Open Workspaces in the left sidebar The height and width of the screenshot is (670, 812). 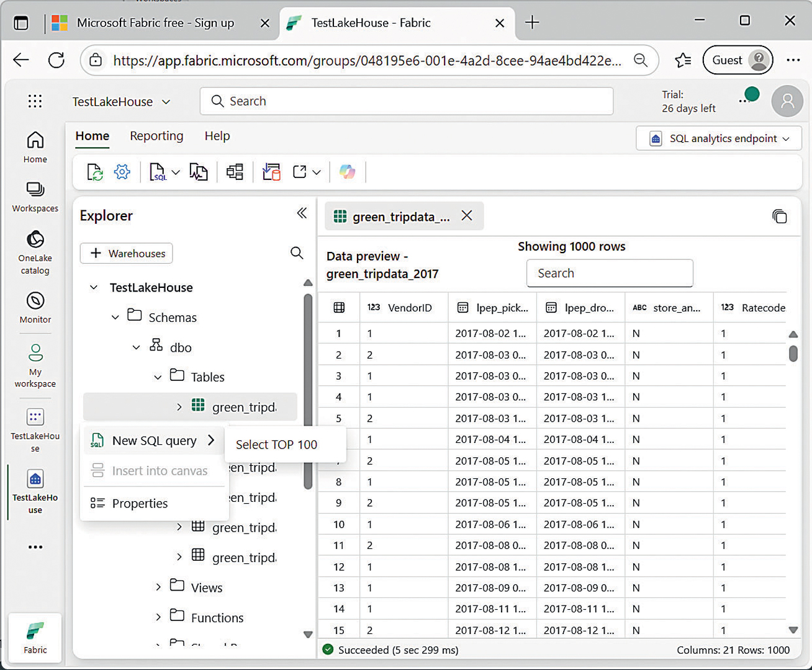tap(35, 197)
